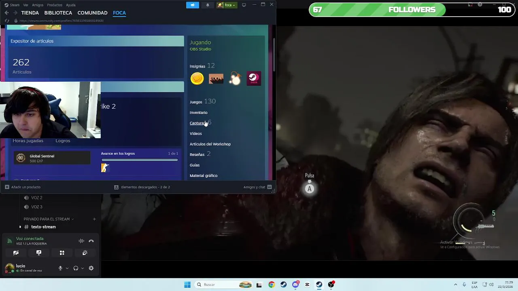Open Material gráfico link
Viewport: 518px width, 291px height.
tap(204, 175)
